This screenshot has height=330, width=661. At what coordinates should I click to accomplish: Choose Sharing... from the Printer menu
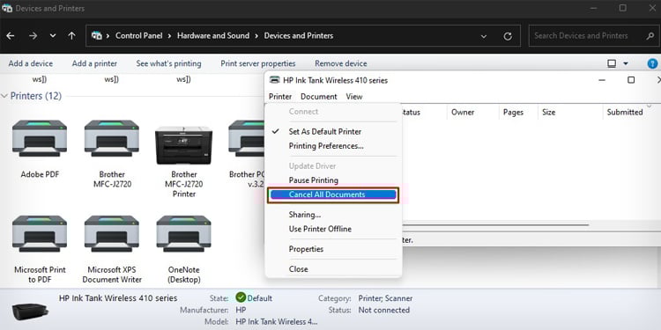pos(333,215)
